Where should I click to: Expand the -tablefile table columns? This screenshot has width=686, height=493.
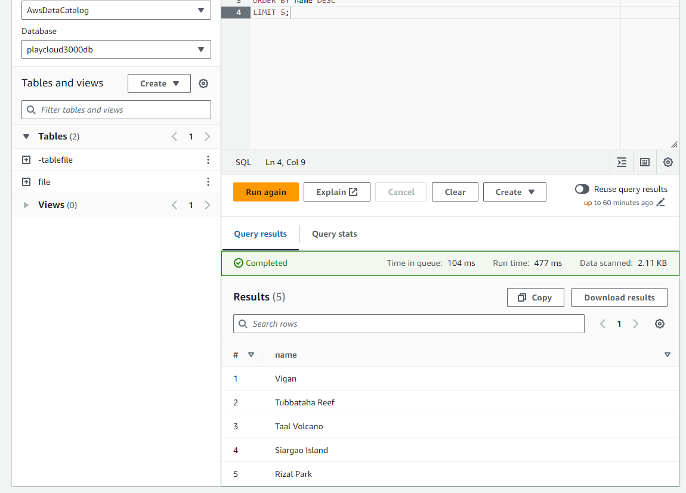tap(26, 160)
